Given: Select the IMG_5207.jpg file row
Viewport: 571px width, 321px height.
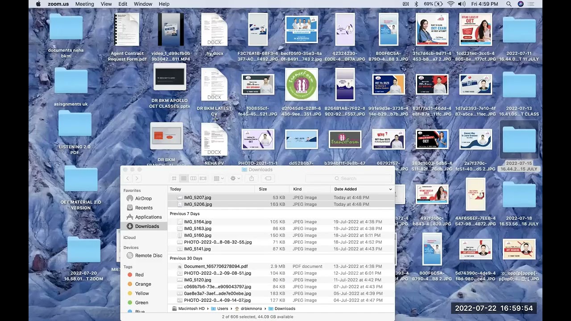Looking at the screenshot, I should coord(281,198).
